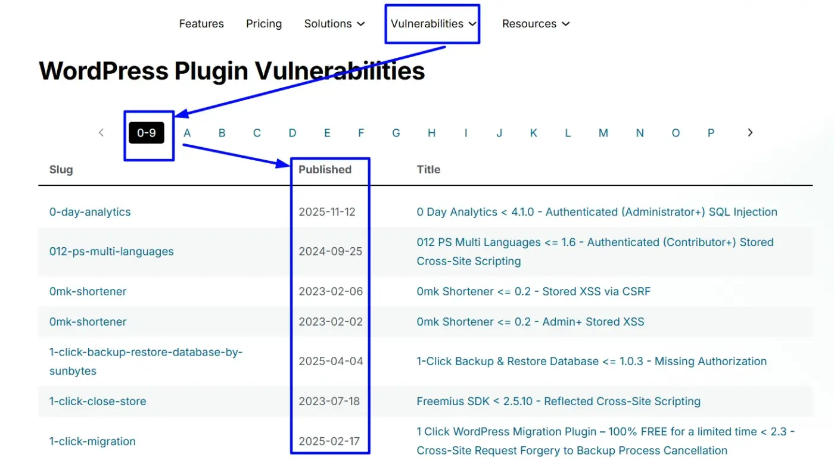The image size is (834, 464).
Task: Filter plugins by letter E
Action: [x=327, y=133]
